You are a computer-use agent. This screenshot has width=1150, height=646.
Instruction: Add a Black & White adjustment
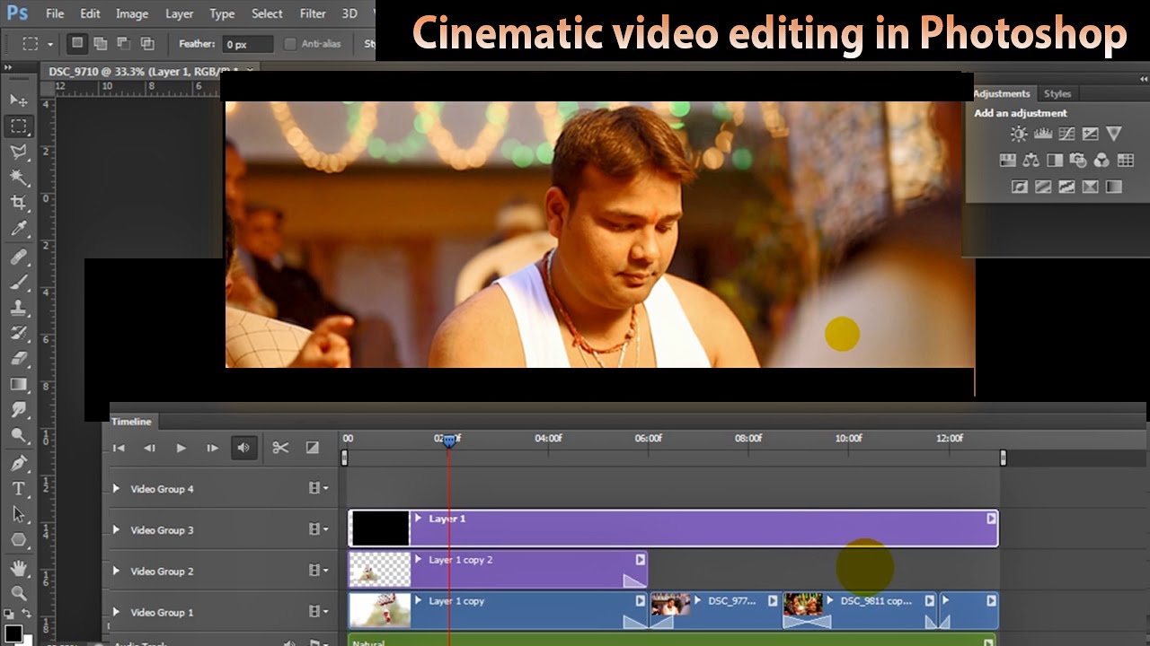pos(1054,161)
